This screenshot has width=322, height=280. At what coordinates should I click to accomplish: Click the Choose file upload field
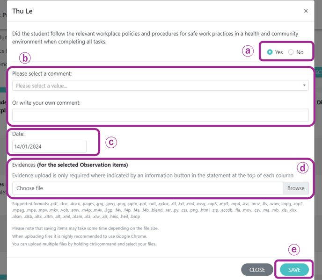pos(147,188)
